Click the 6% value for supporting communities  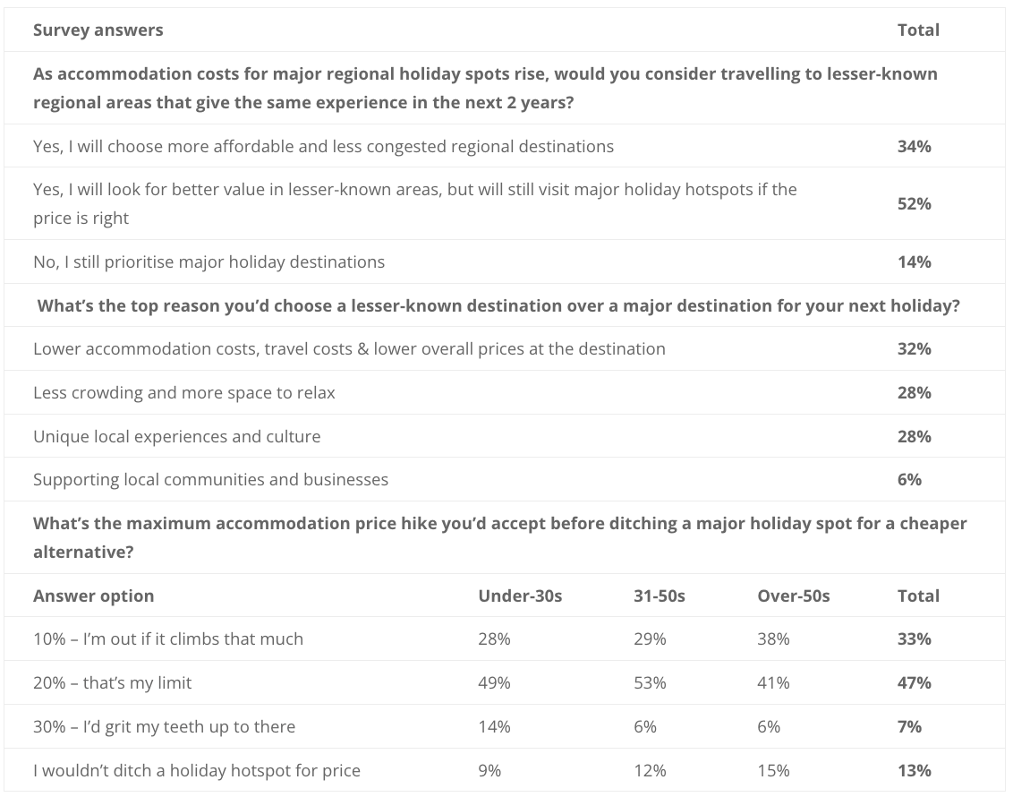pos(909,480)
